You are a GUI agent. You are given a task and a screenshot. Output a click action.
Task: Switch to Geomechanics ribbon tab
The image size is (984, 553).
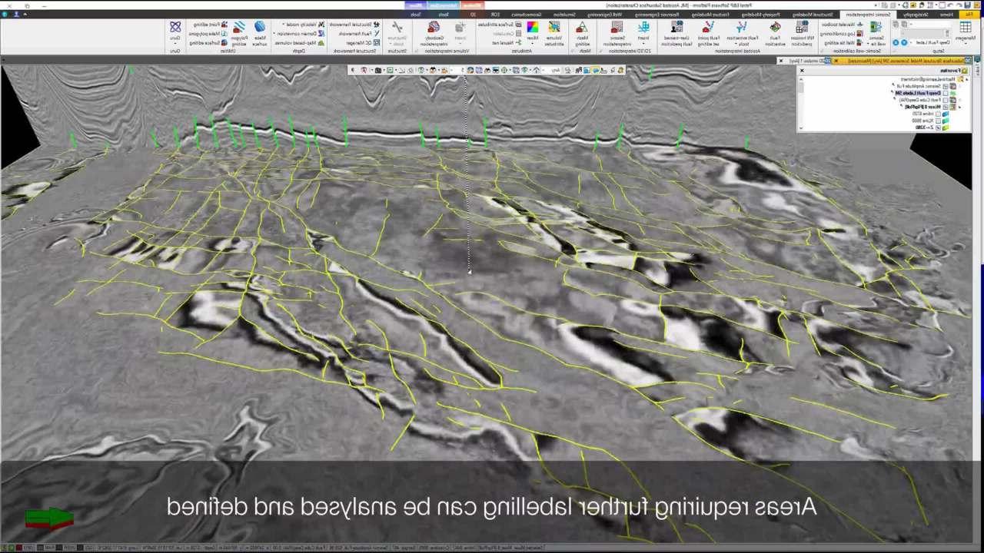click(528, 15)
